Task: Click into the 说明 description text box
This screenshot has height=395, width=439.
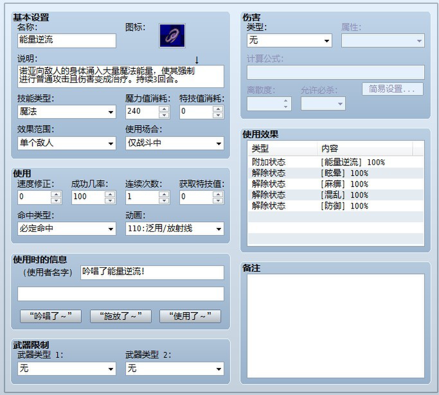Action: pyautogui.click(x=121, y=76)
